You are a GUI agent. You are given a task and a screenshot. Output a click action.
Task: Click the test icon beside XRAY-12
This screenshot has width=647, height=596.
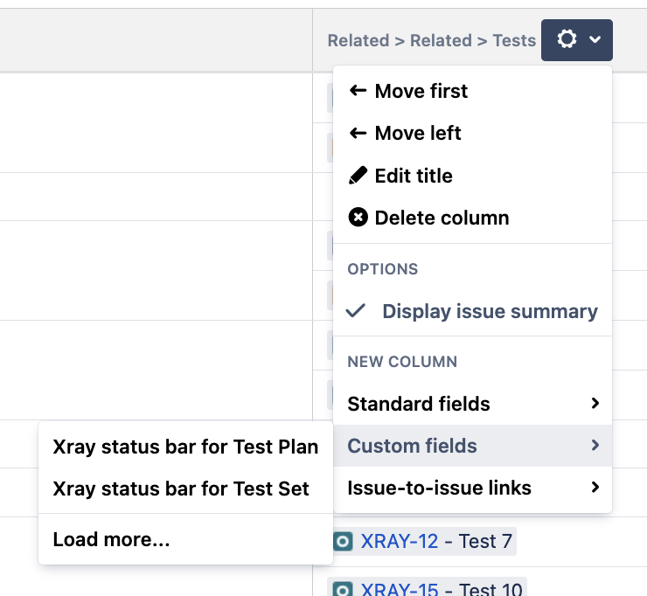pos(344,542)
